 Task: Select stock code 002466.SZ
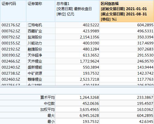[x=11, y=61]
